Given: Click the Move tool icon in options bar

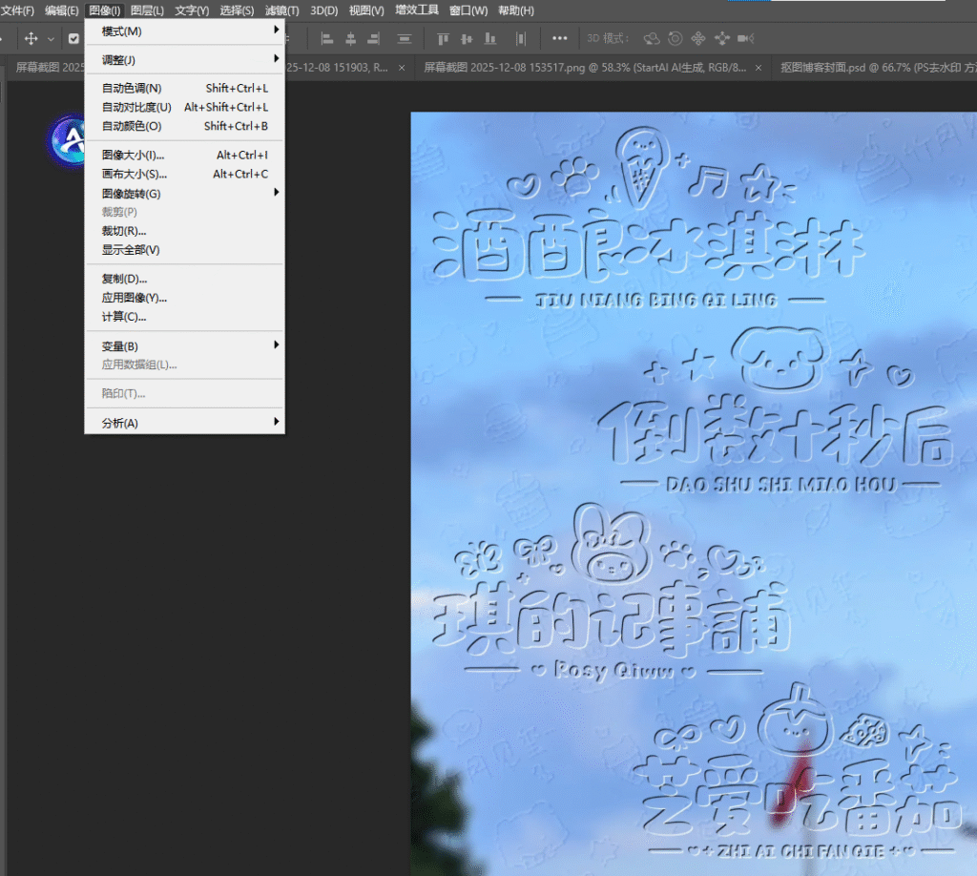Looking at the screenshot, I should [x=31, y=39].
